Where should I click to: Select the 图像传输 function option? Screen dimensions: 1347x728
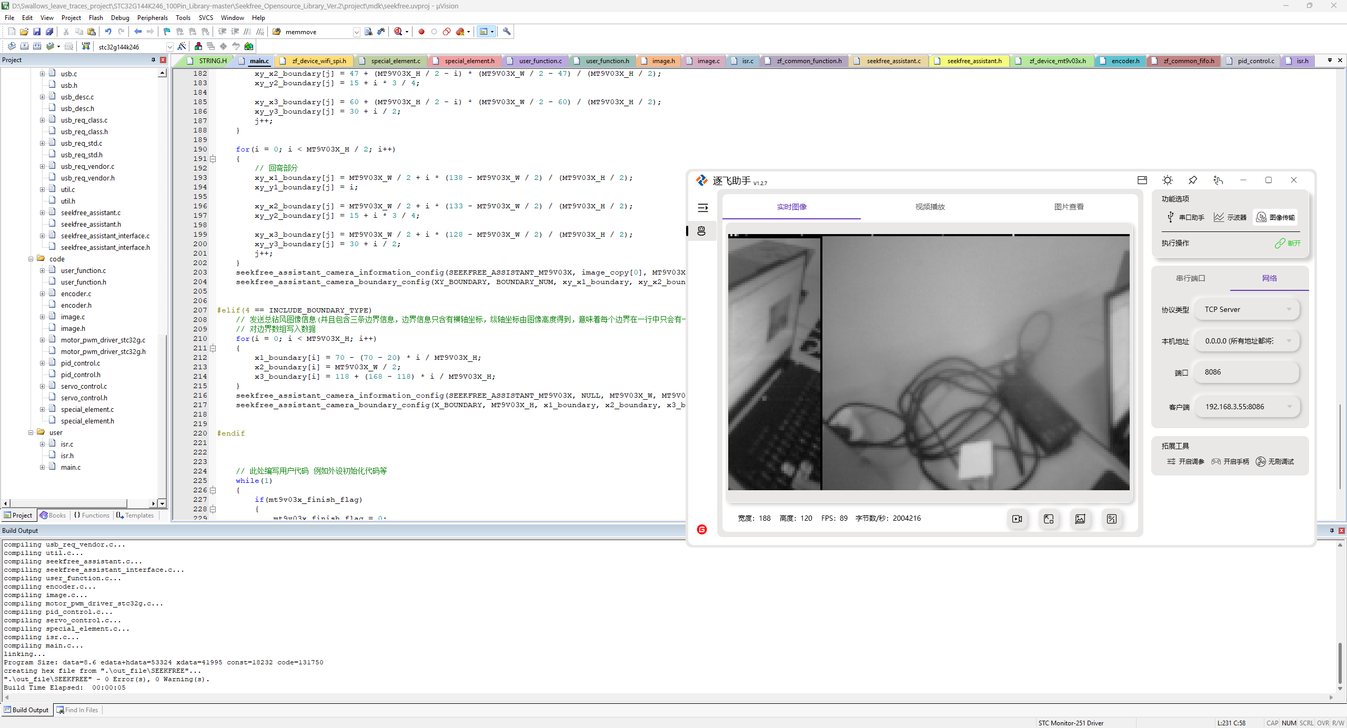click(1276, 217)
